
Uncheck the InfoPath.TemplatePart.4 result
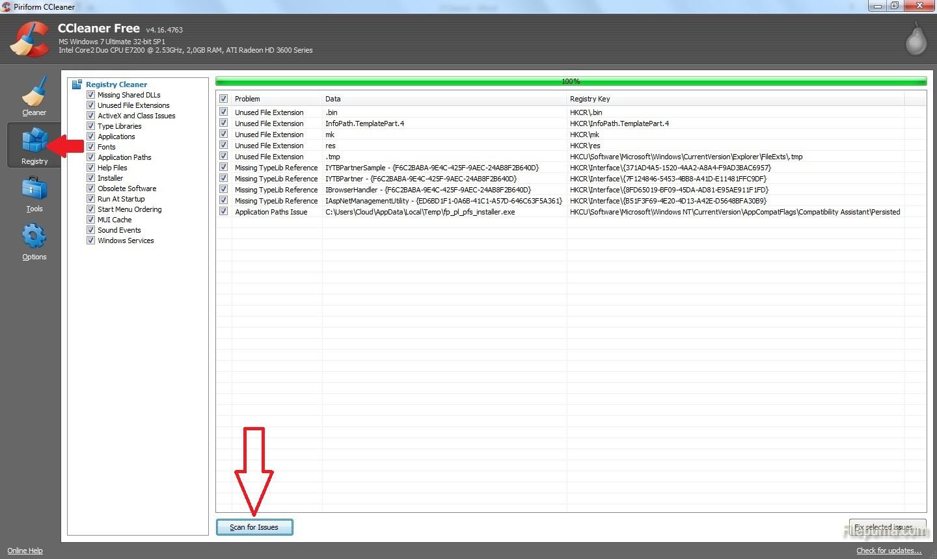pos(224,123)
